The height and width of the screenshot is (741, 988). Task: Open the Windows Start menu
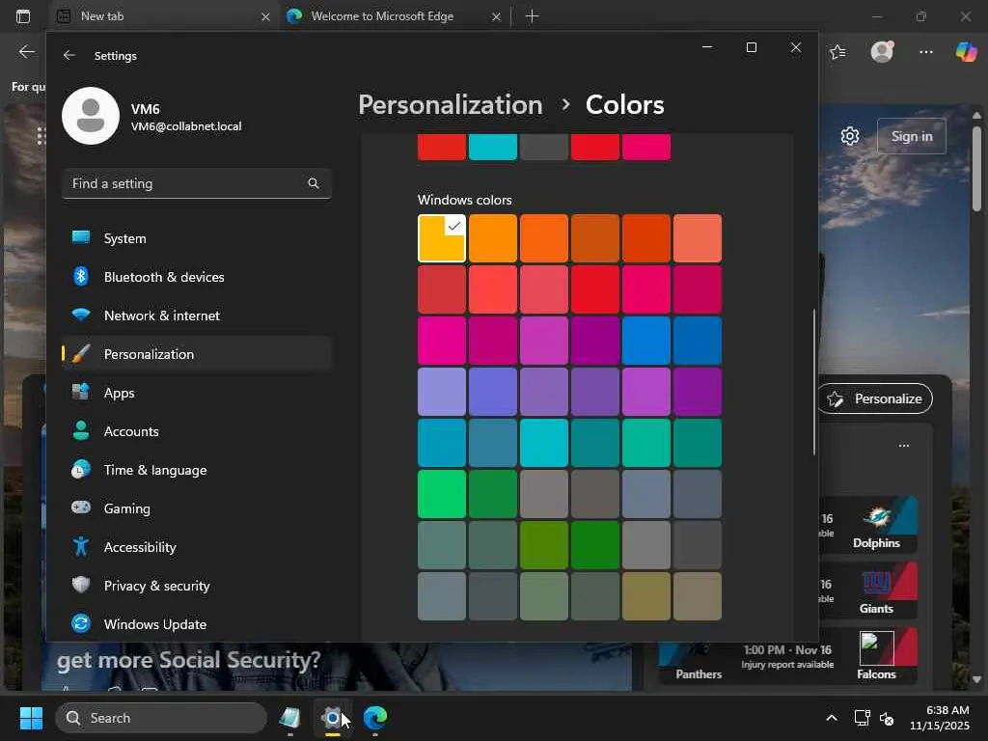31,718
